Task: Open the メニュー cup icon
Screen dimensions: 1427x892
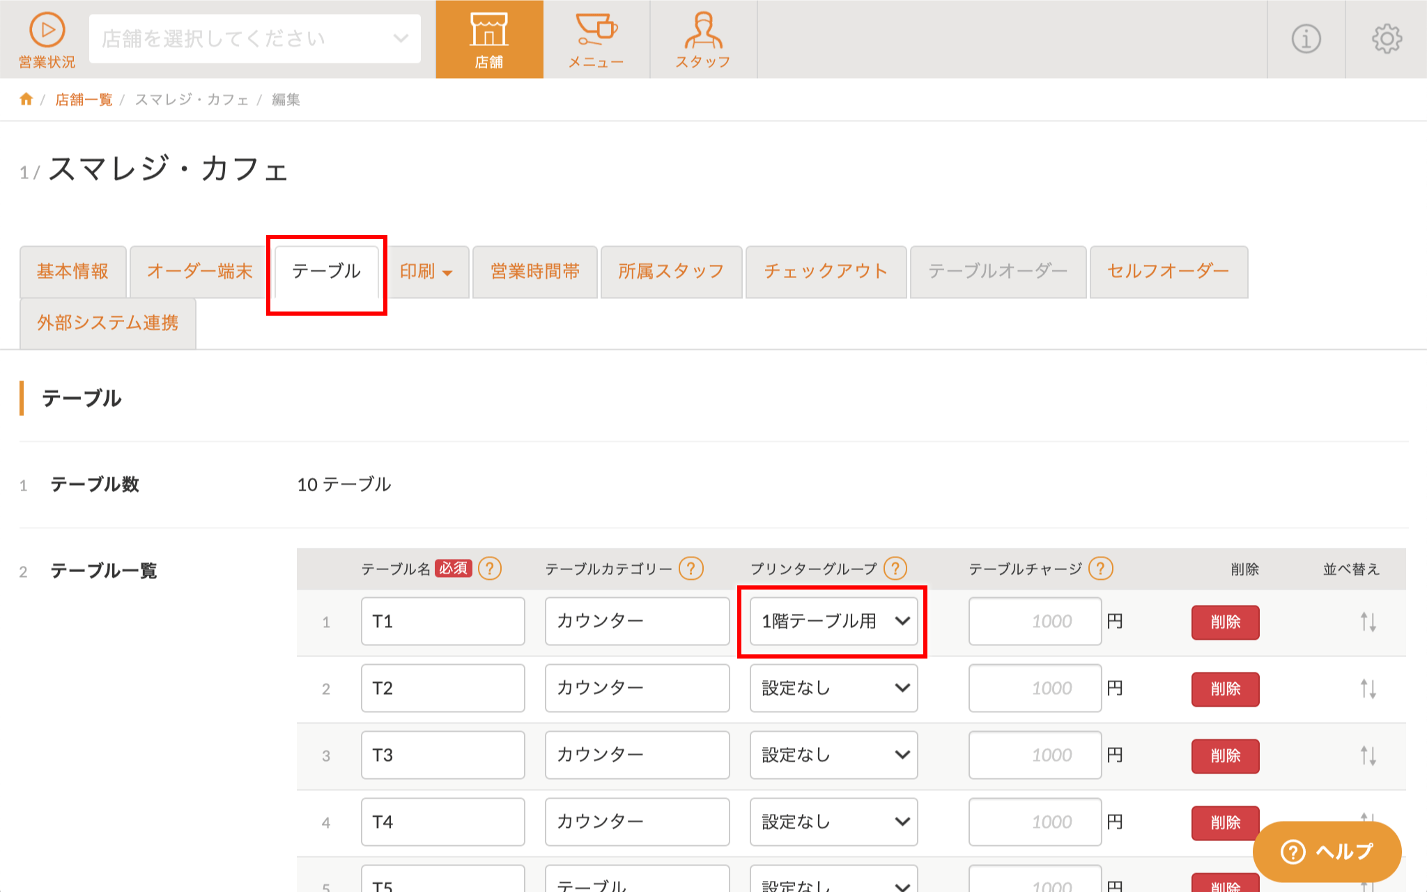Action: click(x=596, y=29)
